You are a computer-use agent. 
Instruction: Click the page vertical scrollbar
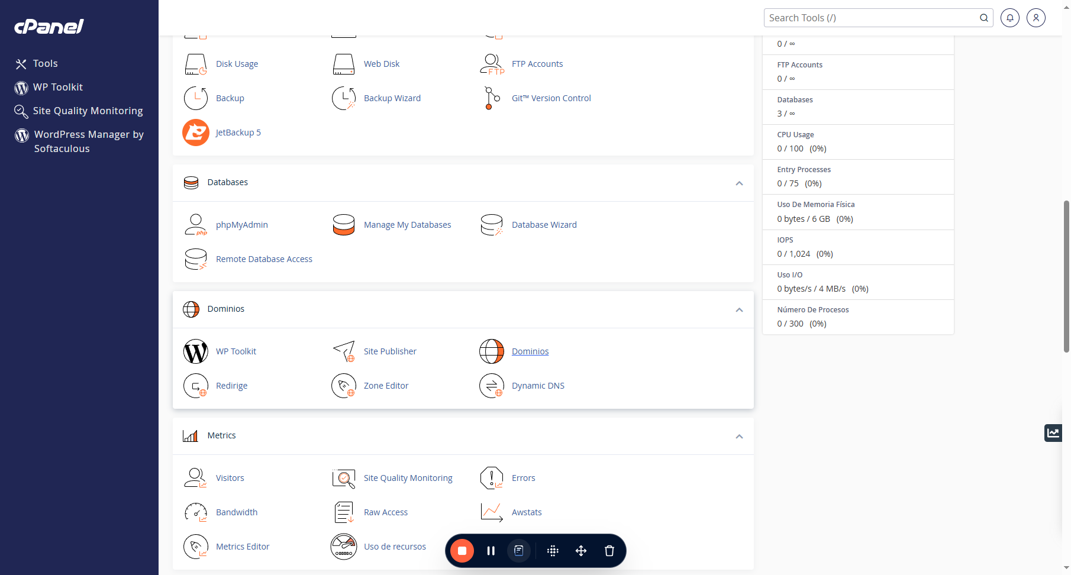click(1066, 276)
